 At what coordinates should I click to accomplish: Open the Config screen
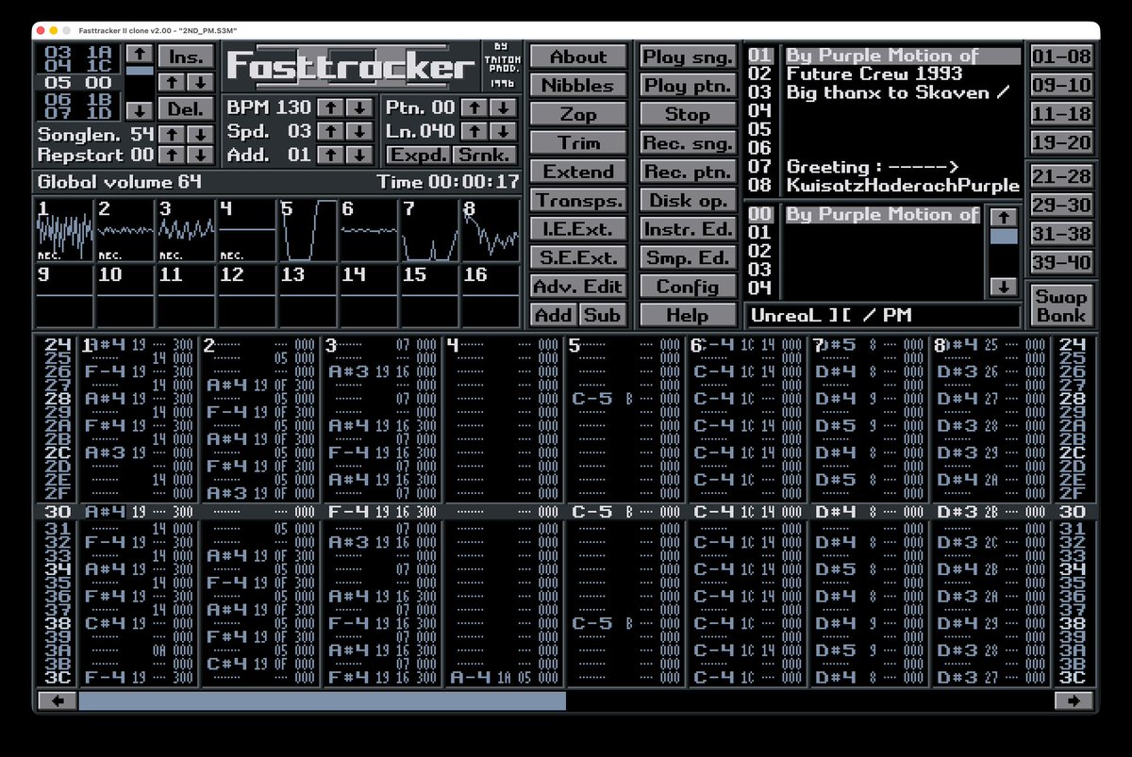tap(688, 287)
